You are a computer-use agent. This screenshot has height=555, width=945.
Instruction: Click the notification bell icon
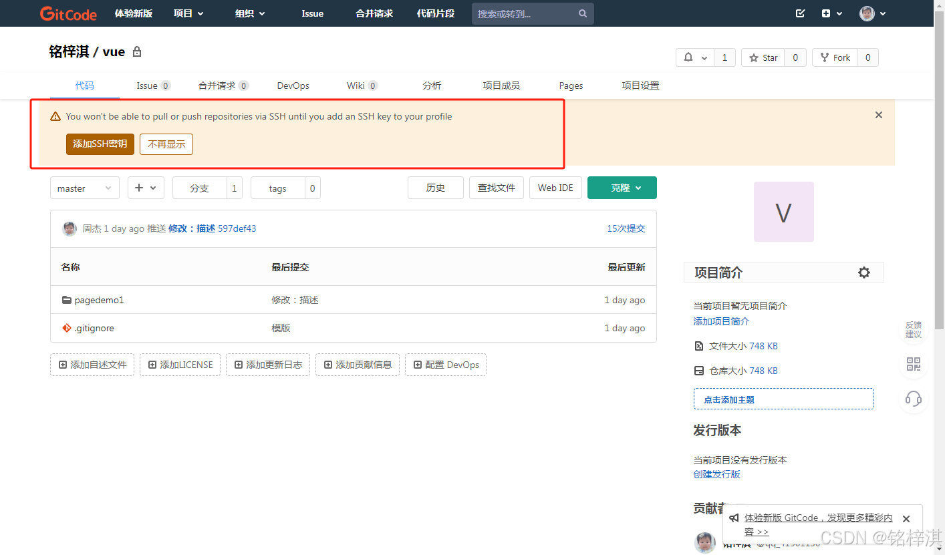689,57
